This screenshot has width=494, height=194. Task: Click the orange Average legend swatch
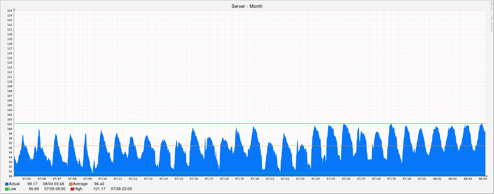(71, 184)
